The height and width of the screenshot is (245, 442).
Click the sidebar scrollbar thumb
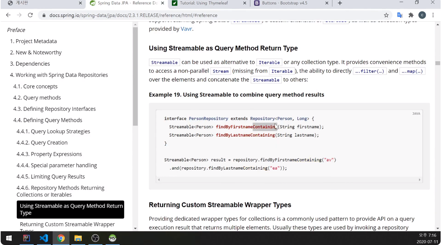pos(135,76)
